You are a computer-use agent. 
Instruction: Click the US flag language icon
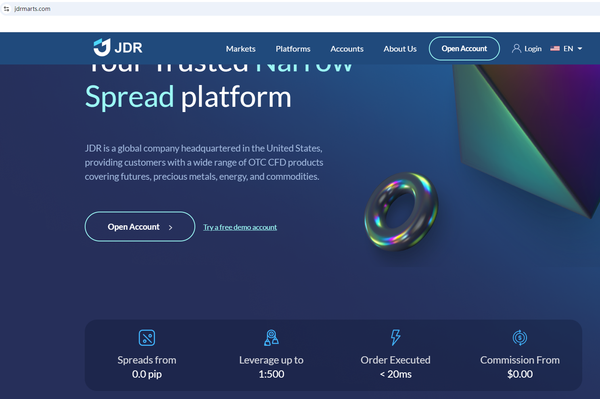(x=555, y=48)
